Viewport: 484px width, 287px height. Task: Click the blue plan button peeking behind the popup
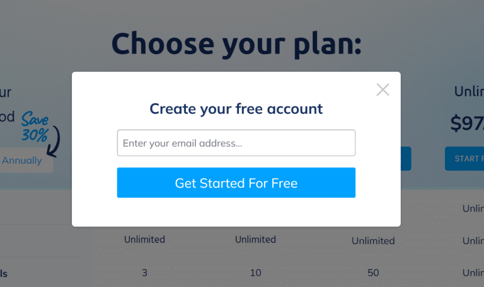(406, 159)
